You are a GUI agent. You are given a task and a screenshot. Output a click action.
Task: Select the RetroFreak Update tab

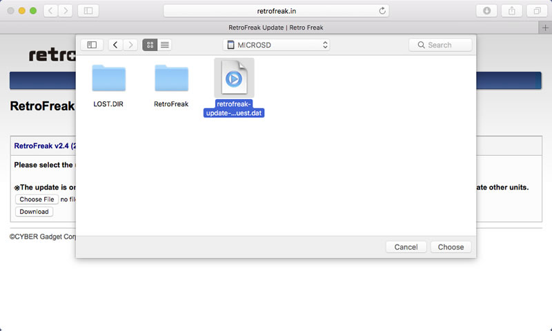click(x=275, y=28)
